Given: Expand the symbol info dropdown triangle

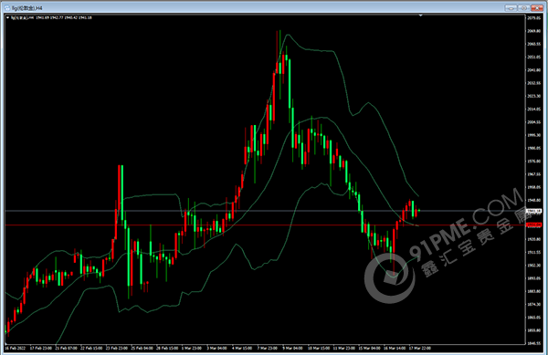Looking at the screenshot, I should pyautogui.click(x=7, y=17).
